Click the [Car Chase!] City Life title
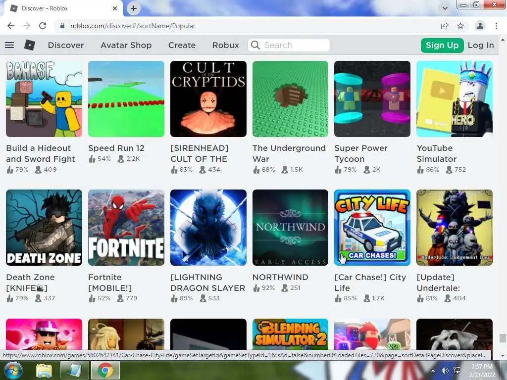This screenshot has width=507, height=380. pos(370,283)
